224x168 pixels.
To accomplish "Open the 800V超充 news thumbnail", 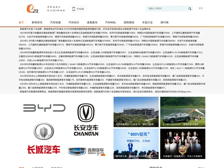I will click(136, 144).
